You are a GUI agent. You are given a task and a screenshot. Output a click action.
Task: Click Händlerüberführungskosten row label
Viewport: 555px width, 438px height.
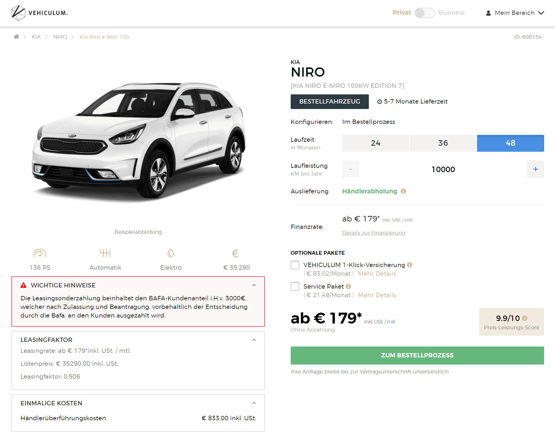click(x=63, y=418)
